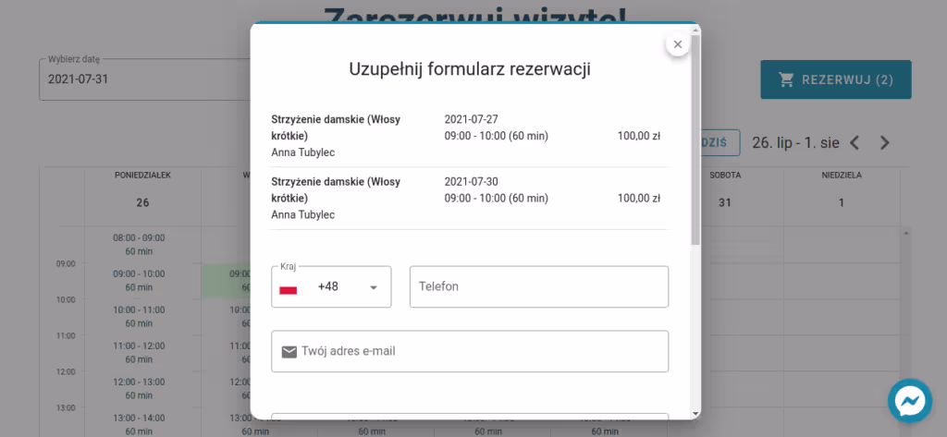947x437 pixels.
Task: Focus the Telefon input field
Action: point(538,286)
